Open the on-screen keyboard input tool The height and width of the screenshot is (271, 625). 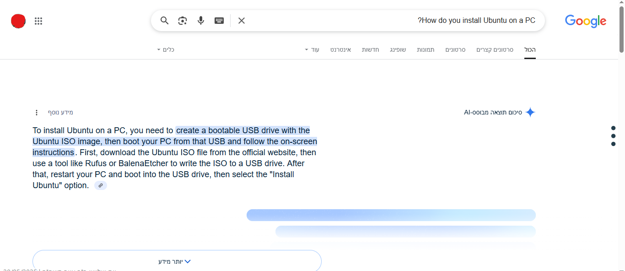point(219,21)
